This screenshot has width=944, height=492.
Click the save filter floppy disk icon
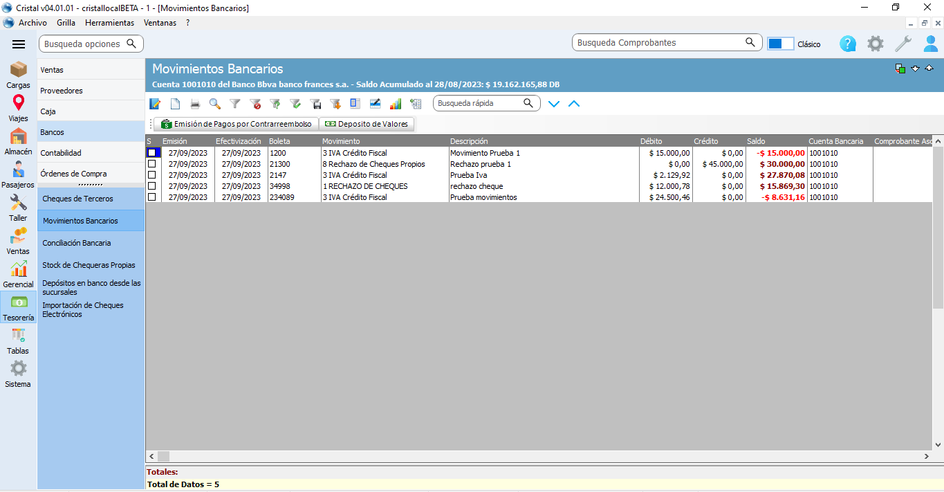315,104
